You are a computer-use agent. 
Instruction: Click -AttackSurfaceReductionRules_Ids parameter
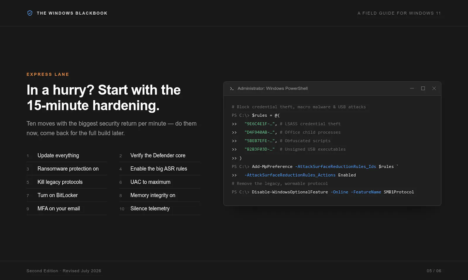coord(335,166)
